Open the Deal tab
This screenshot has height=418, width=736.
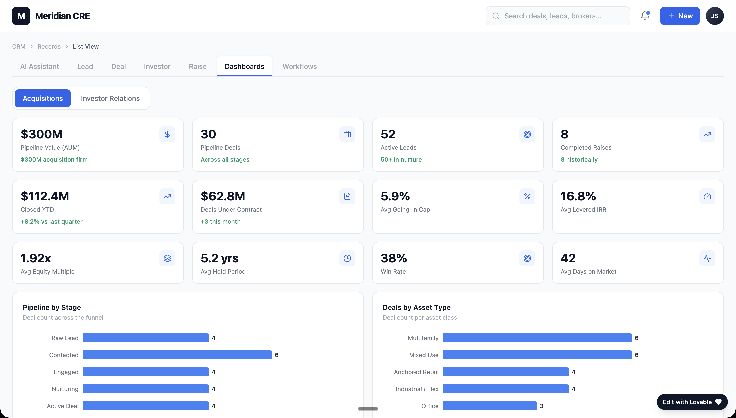pos(118,66)
